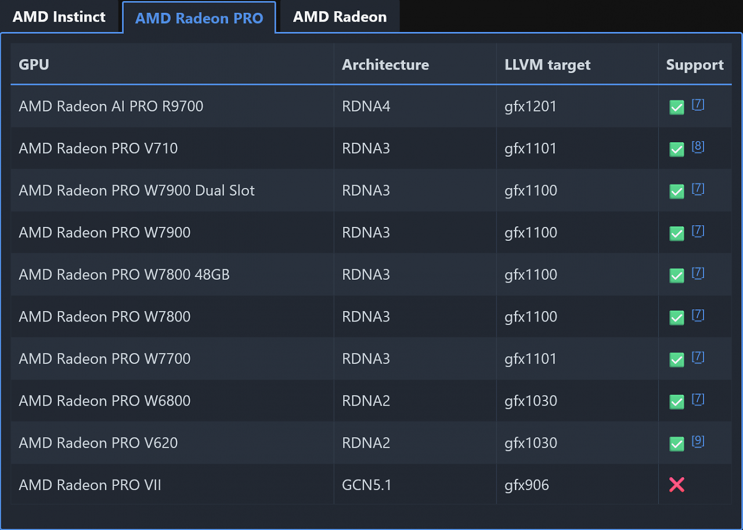Click the green checkmark beside Radeon PRO V620
The width and height of the screenshot is (743, 530).
(x=676, y=444)
